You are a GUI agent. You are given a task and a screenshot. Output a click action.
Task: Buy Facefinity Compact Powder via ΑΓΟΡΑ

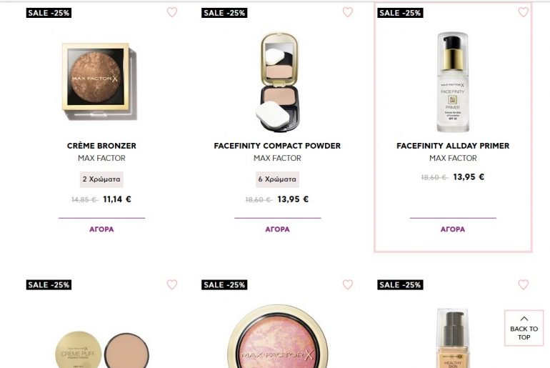click(x=277, y=229)
